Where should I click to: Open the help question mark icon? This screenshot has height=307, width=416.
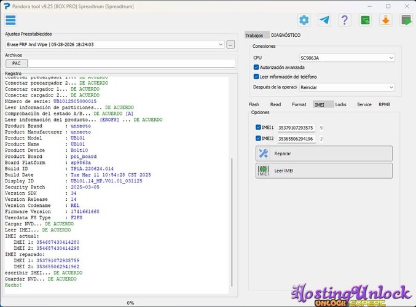[x=345, y=20]
